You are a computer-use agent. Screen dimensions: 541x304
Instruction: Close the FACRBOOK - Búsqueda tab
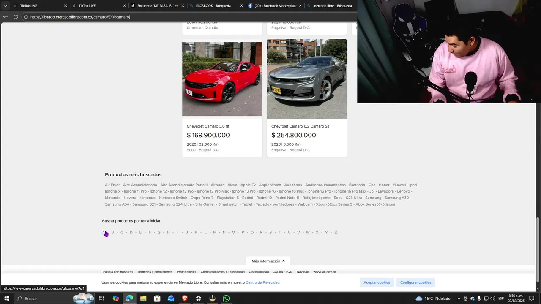(241, 6)
